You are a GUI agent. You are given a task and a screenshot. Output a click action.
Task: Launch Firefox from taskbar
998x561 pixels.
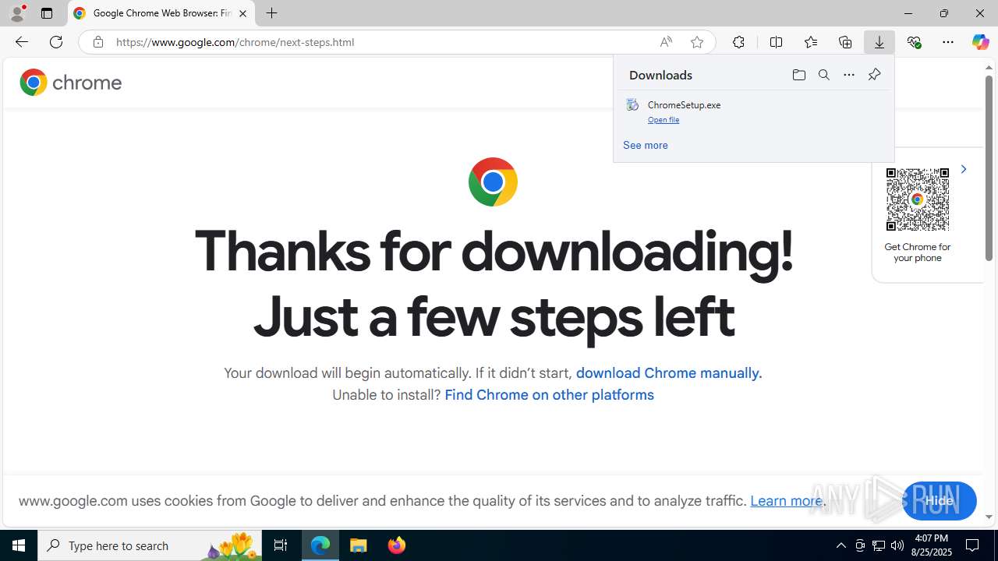pos(397,545)
